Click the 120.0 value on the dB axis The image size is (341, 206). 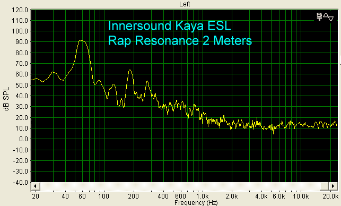click(20, 10)
